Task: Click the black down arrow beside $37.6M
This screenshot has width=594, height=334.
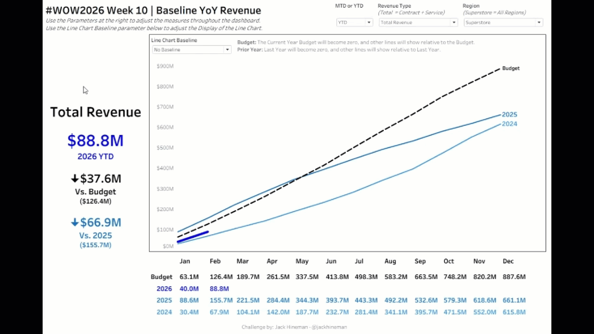Action: coord(75,179)
